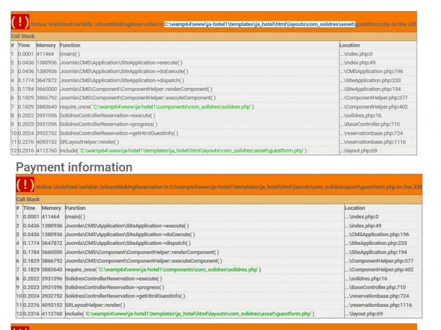Click the "Location" column header in line 325 table

tap(349, 45)
